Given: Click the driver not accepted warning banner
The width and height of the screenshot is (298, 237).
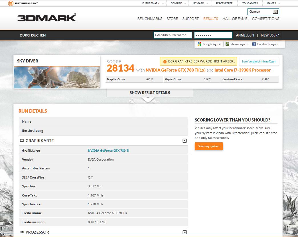Looking at the screenshot, I should (198, 61).
